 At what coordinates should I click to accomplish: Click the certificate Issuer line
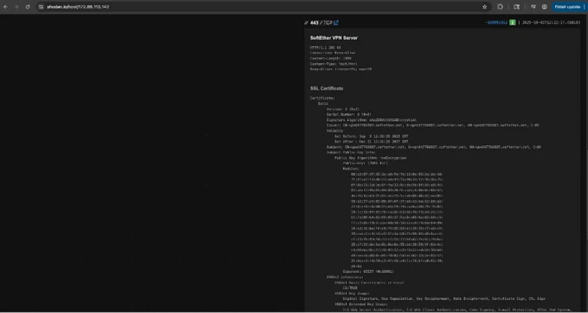(433, 126)
